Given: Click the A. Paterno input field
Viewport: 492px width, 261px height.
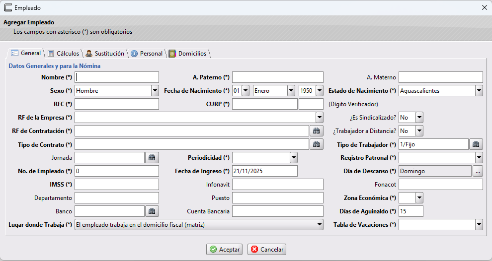Looking at the screenshot, I should pyautogui.click(x=278, y=77).
